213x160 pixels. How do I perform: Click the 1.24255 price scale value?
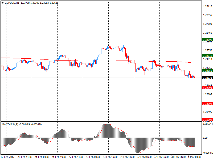207,68
